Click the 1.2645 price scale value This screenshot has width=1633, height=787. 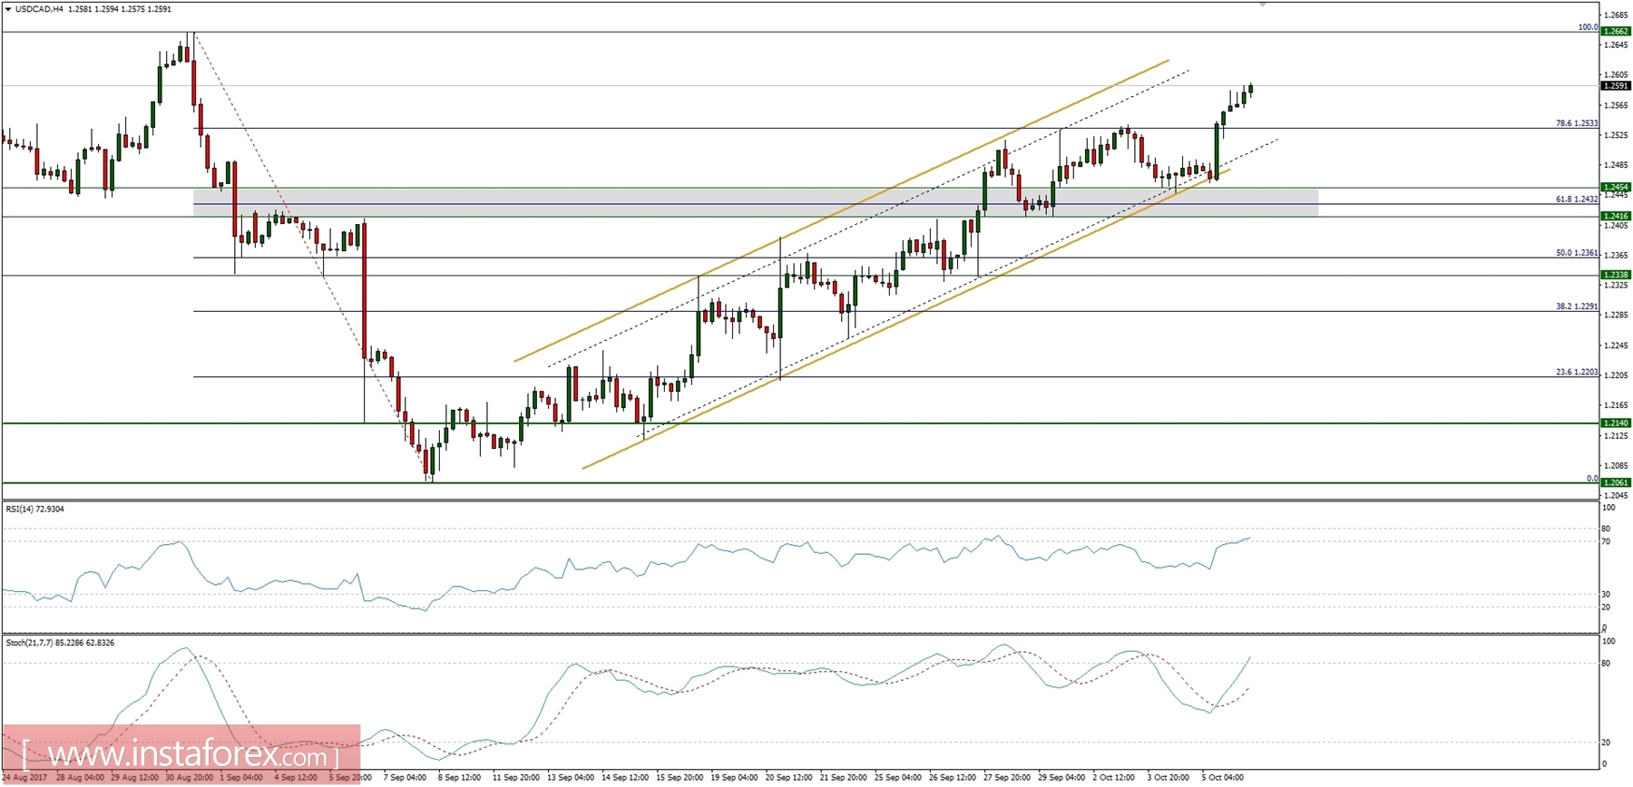[1616, 45]
